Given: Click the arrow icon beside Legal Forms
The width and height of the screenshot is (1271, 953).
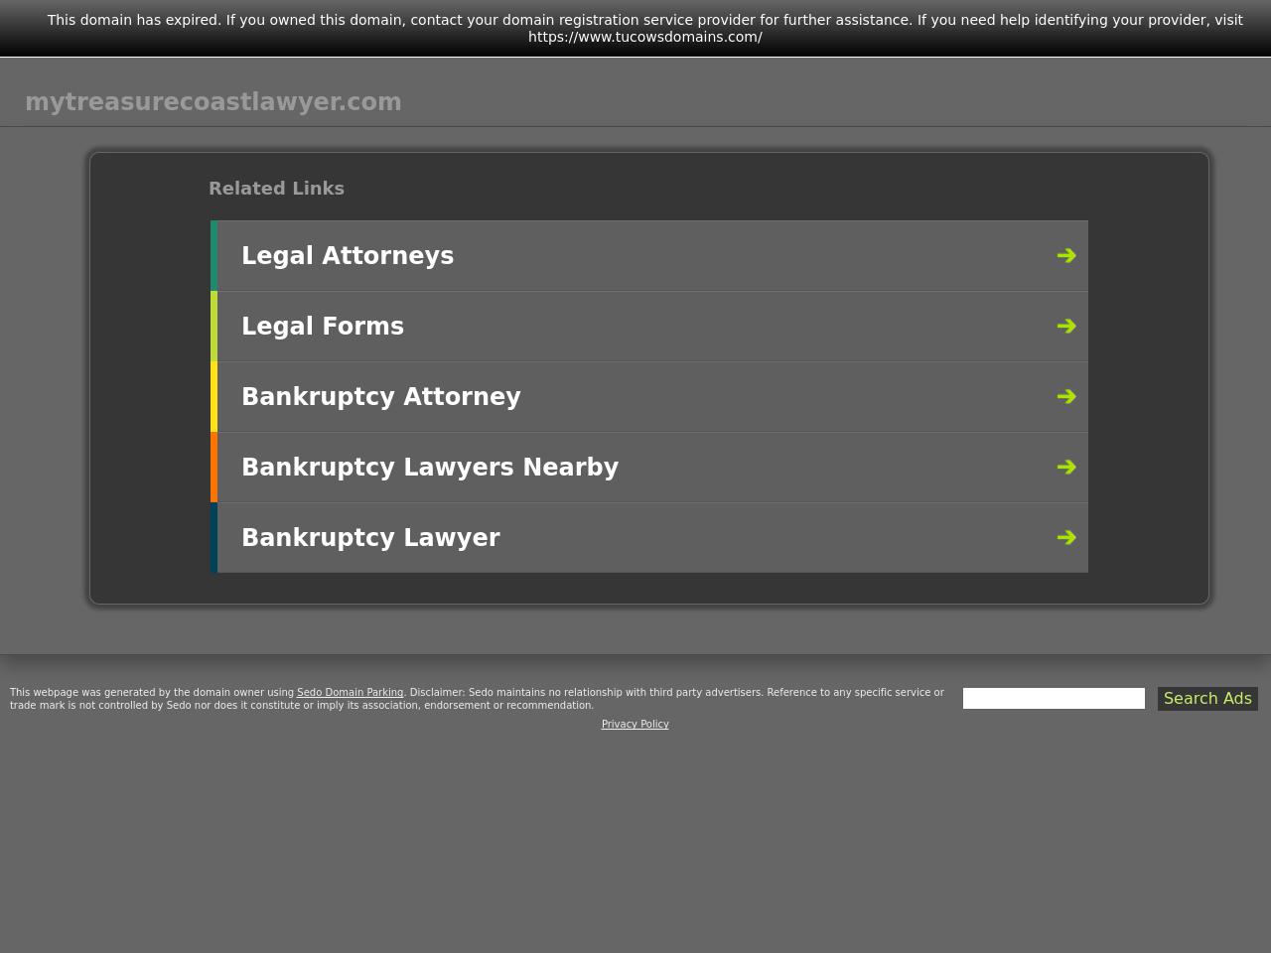Looking at the screenshot, I should [1066, 326].
